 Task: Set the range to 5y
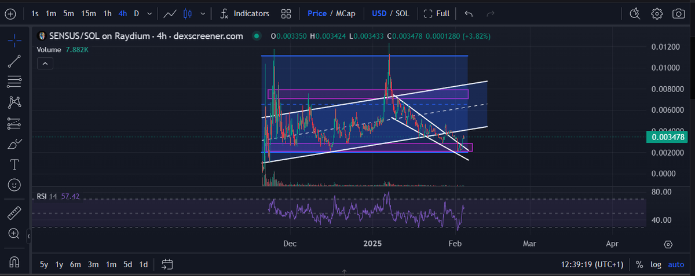pos(44,264)
